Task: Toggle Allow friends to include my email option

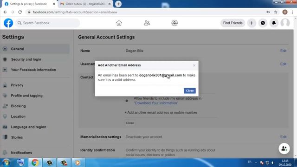Action: tap(127, 101)
